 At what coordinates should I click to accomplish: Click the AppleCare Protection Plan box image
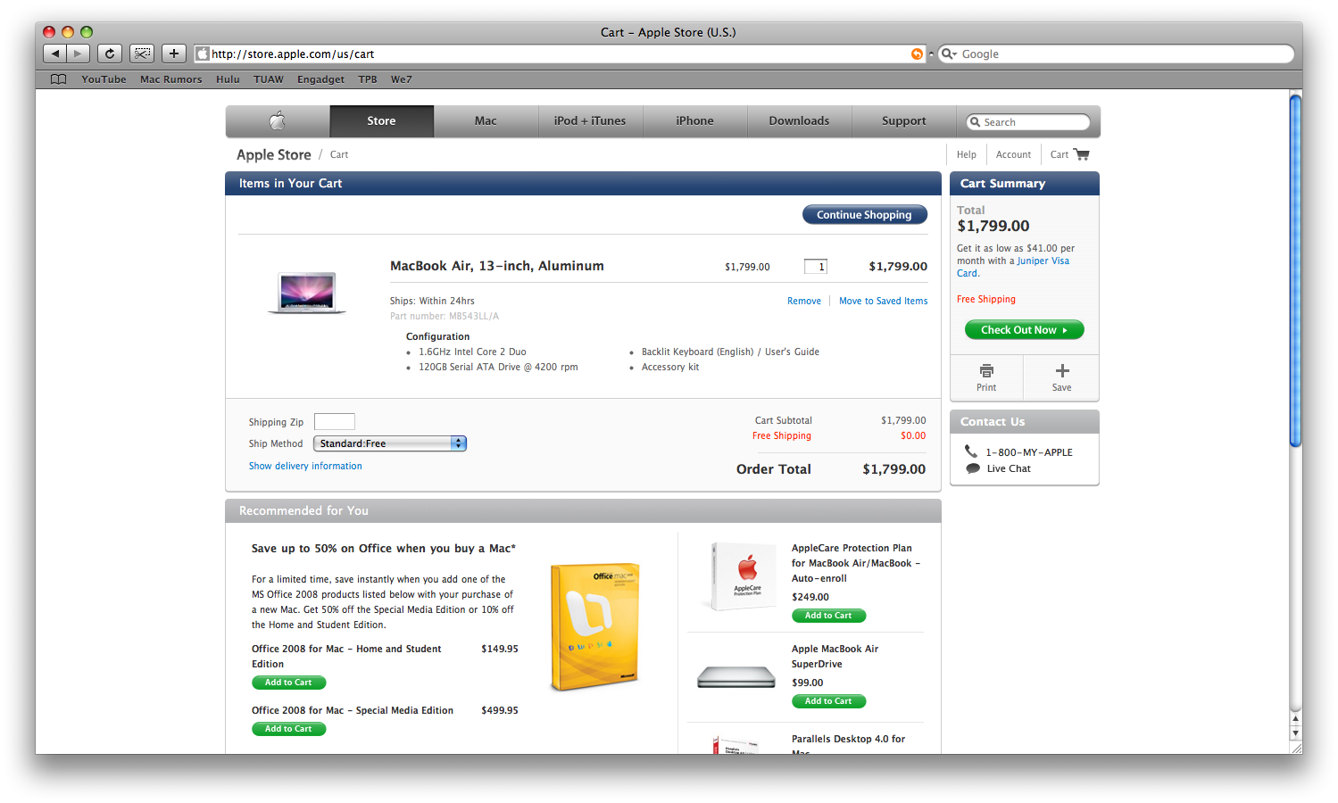click(x=744, y=576)
